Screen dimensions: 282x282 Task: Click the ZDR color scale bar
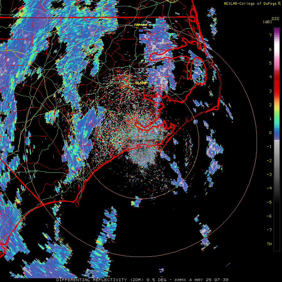tap(277, 139)
